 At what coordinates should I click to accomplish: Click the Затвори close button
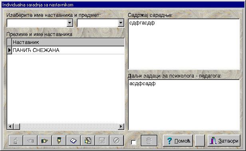224,141
